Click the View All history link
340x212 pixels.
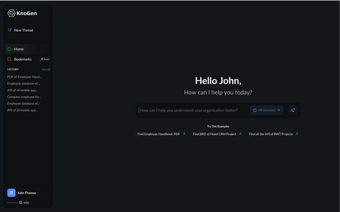pos(46,69)
